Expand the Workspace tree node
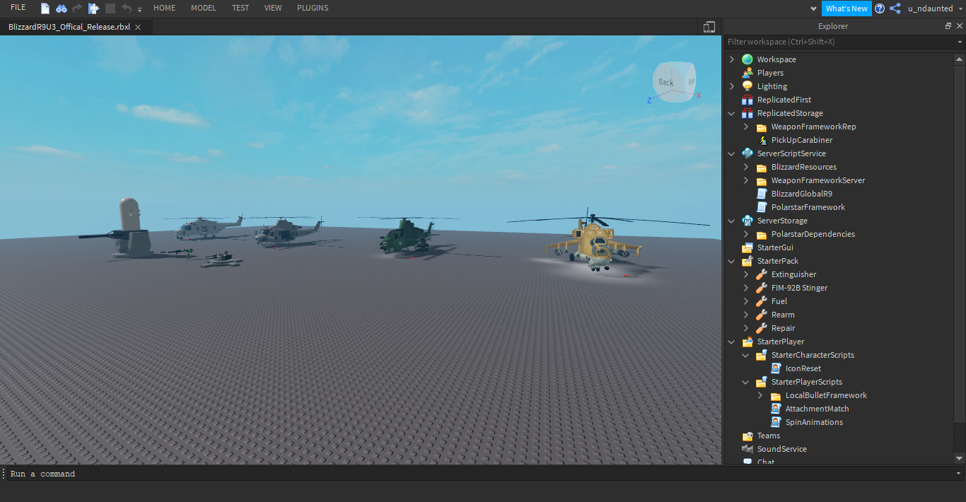 click(x=732, y=59)
